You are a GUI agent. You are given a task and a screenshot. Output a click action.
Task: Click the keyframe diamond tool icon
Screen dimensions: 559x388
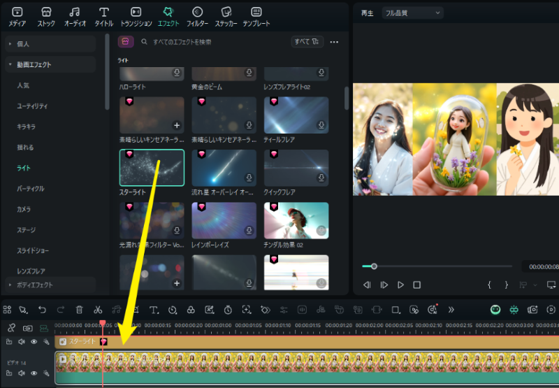[266, 310]
